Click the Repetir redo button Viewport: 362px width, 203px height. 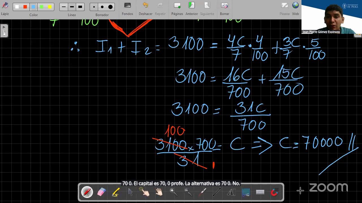click(x=160, y=8)
